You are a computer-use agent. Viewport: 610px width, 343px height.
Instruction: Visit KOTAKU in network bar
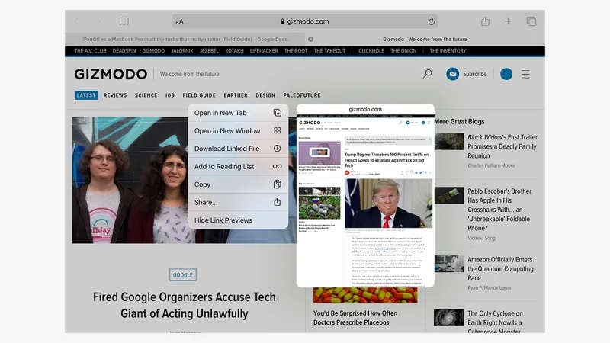point(234,51)
